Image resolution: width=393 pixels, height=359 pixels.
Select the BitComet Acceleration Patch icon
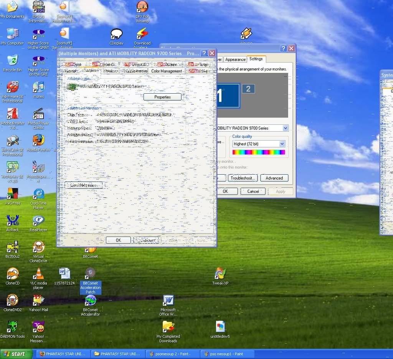91,281
